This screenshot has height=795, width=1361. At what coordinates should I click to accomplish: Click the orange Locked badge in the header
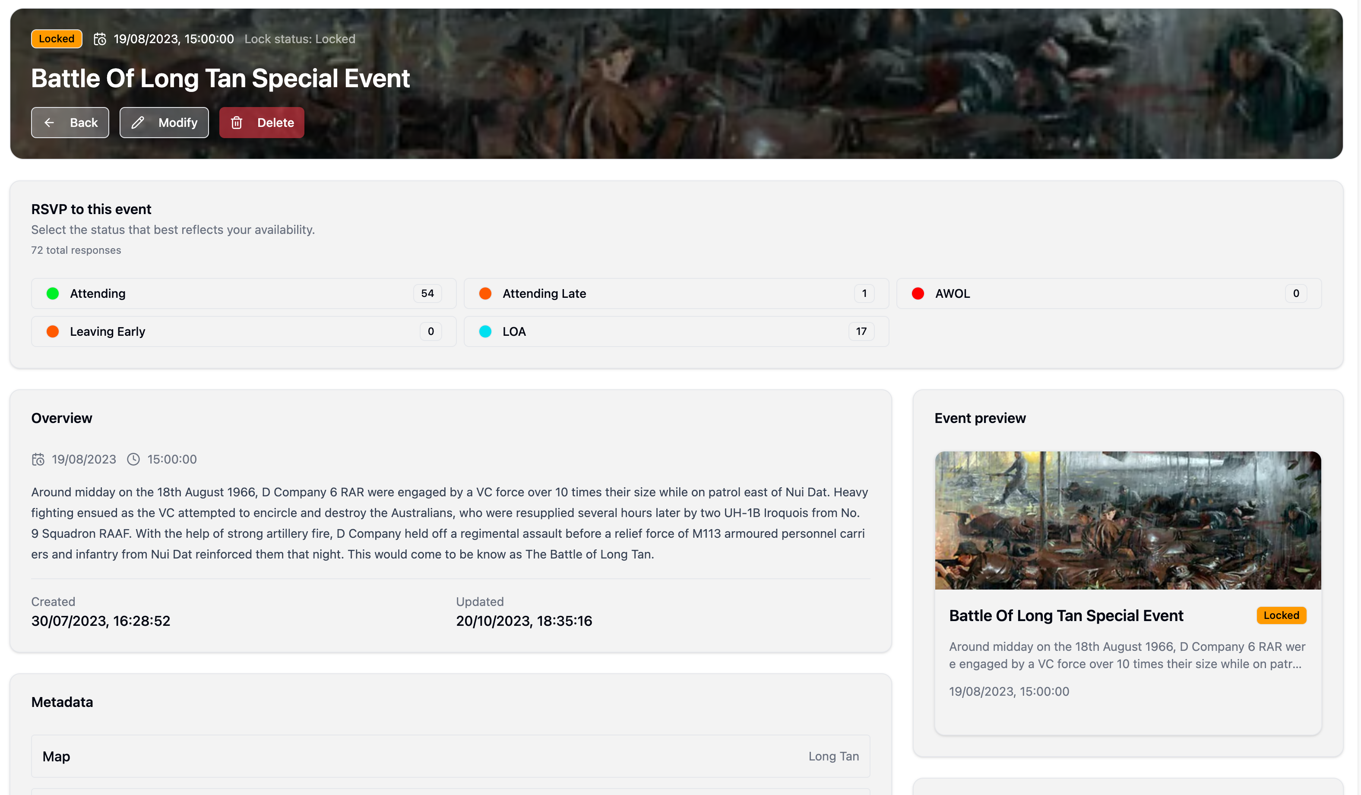[57, 39]
